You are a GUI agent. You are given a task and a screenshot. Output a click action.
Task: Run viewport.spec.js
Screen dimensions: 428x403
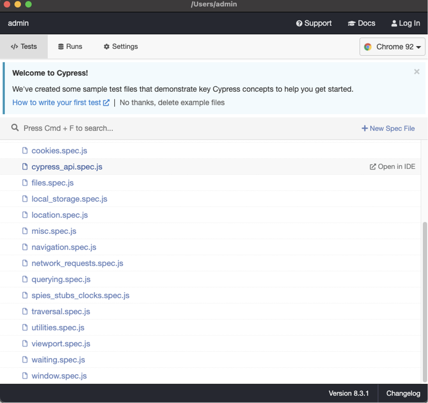pos(61,343)
